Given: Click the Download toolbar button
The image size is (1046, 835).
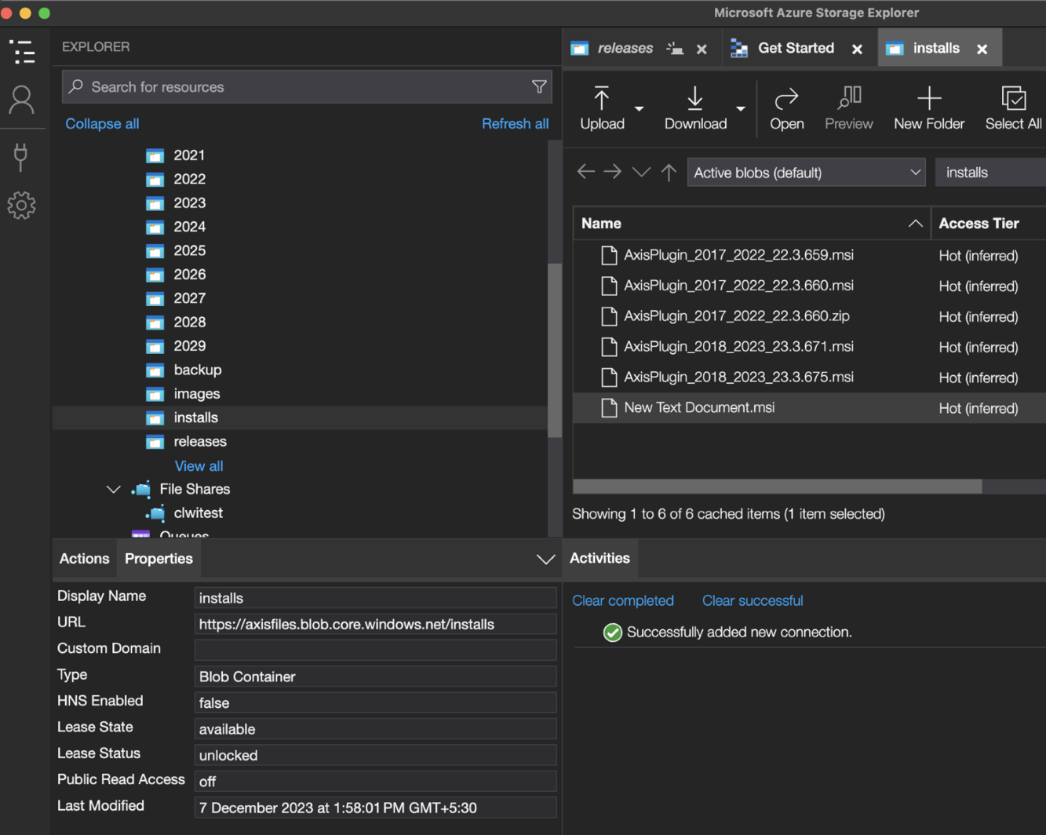Looking at the screenshot, I should (x=695, y=108).
